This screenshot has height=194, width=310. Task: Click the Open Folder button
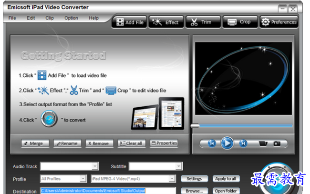click(226, 191)
